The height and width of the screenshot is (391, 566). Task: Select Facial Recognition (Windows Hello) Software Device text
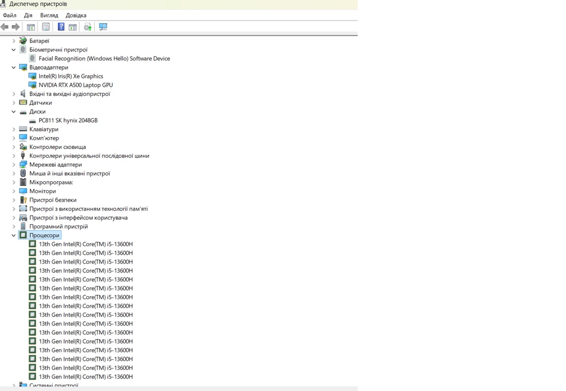104,58
